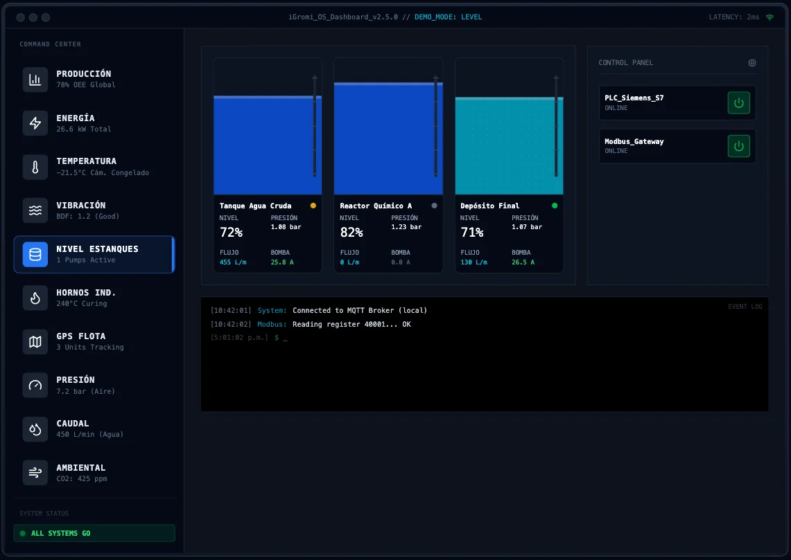Viewport: 791px width, 560px height.
Task: Click Reactor Químico A level gauge
Action: tap(436, 126)
